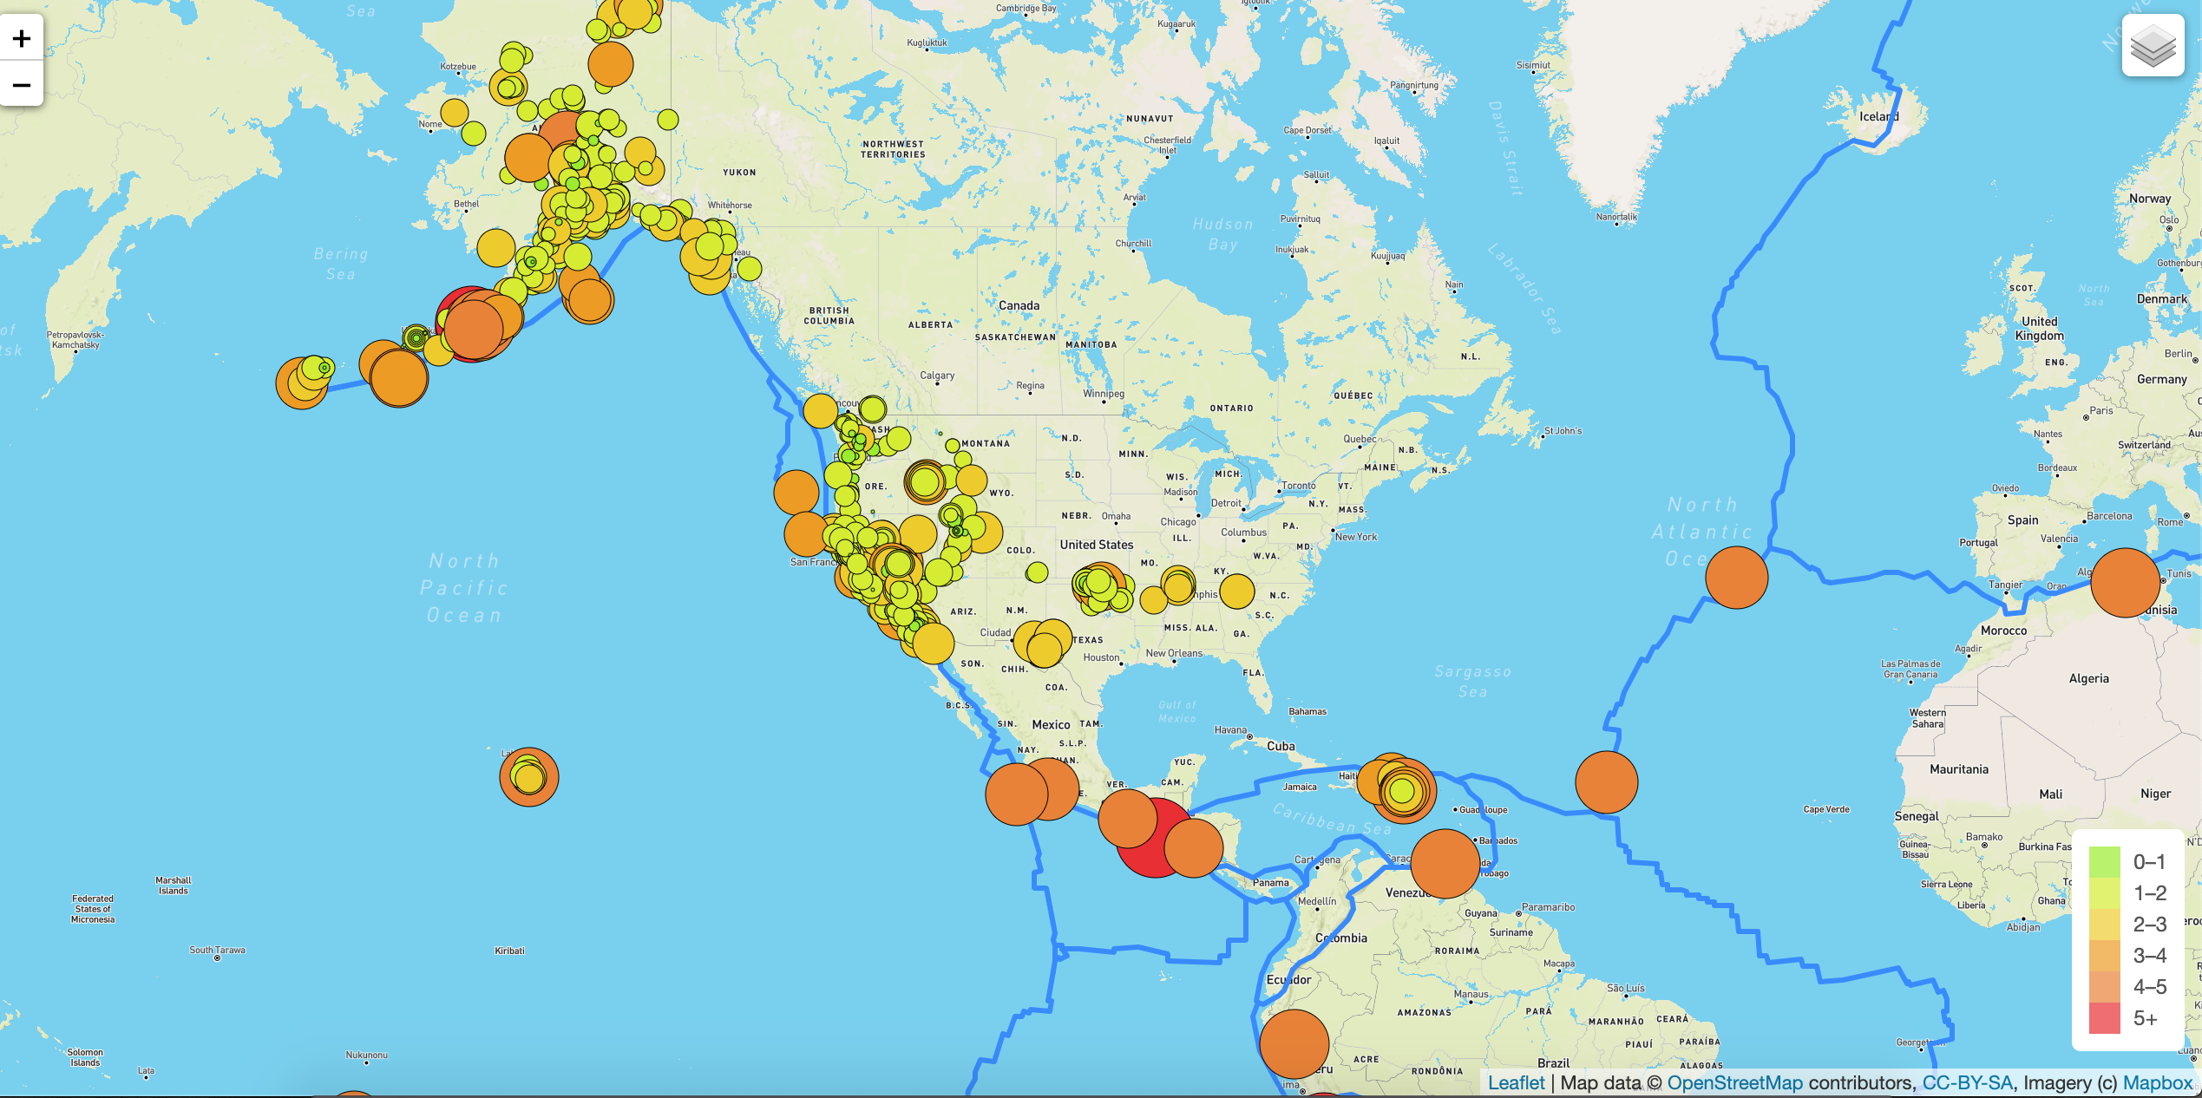Image resolution: width=2202 pixels, height=1098 pixels.
Task: Open the layers control icon
Action: 2153,46
